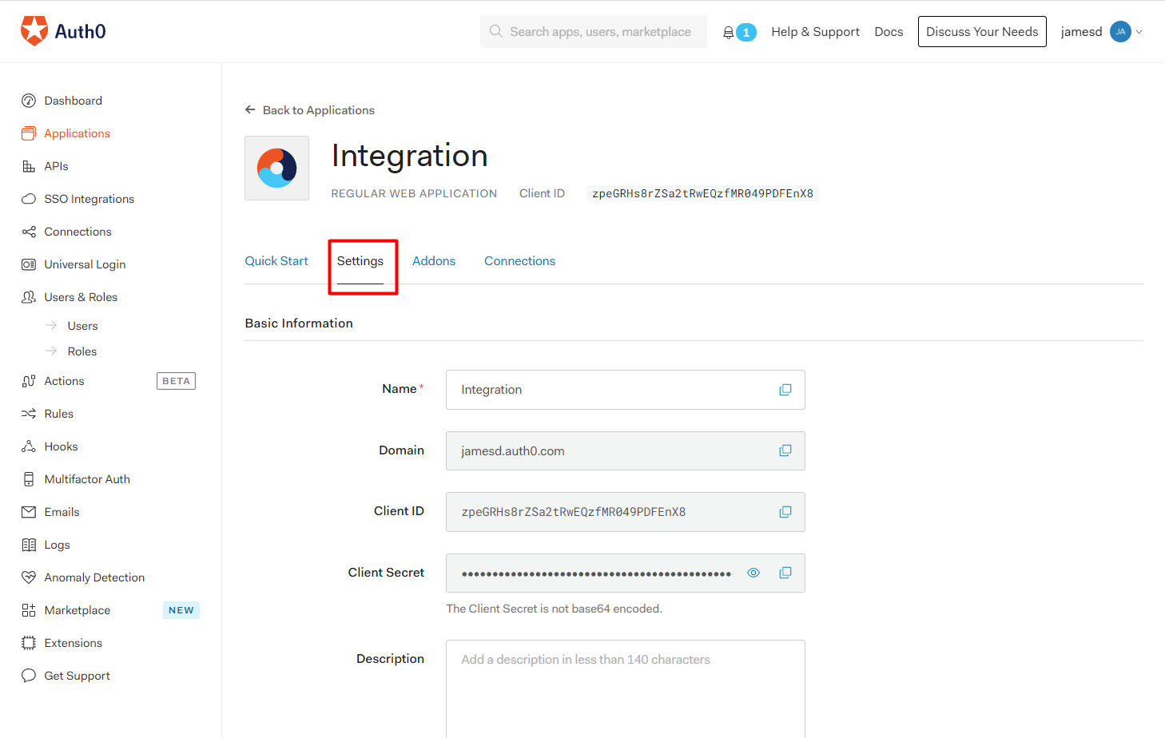1165x738 pixels.
Task: Click the Users & Roles icon
Action: [x=29, y=297]
